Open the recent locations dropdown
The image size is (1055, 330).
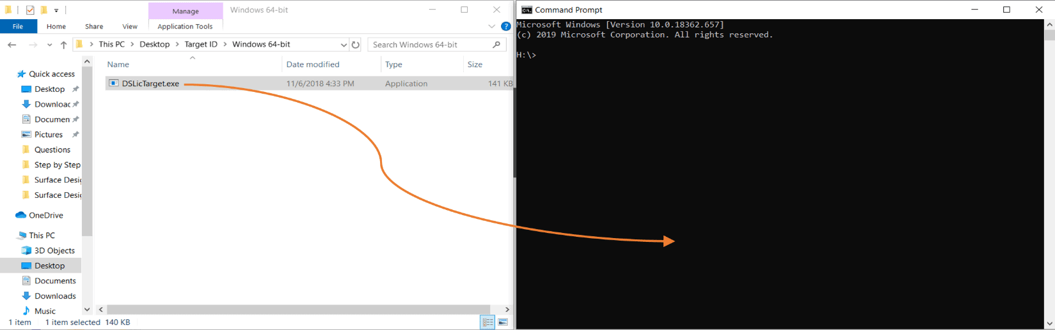point(49,45)
